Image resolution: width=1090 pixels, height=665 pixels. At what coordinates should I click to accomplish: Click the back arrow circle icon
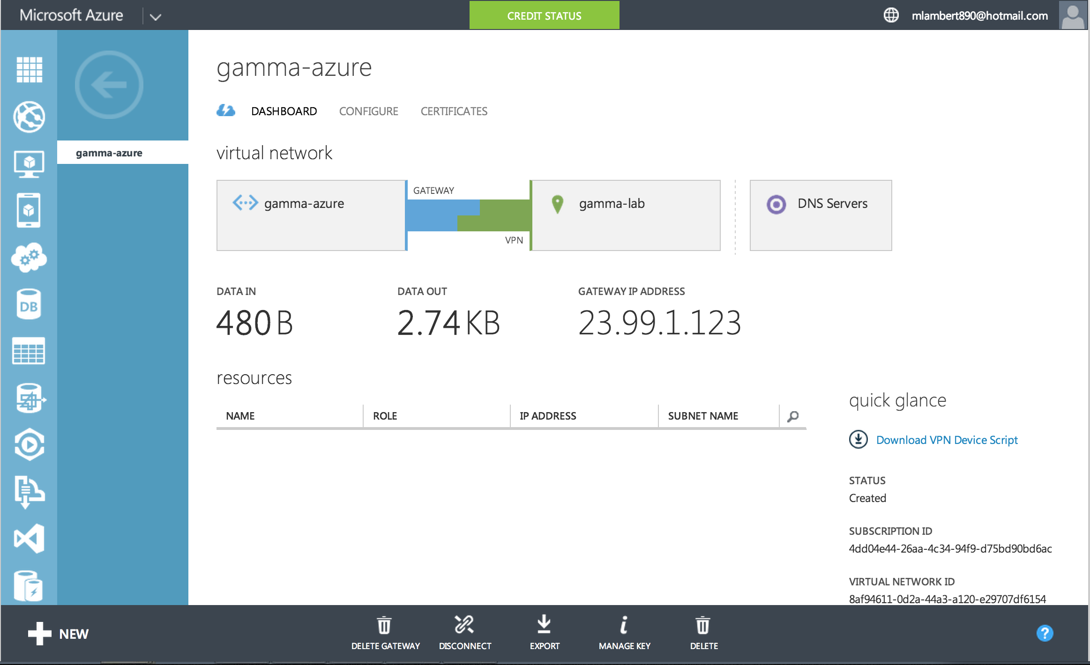pos(109,85)
